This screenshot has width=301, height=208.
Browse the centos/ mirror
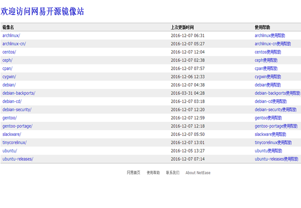pos(9,52)
